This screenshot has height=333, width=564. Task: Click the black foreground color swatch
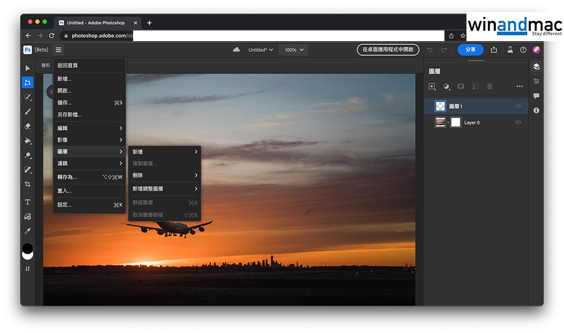tap(27, 248)
